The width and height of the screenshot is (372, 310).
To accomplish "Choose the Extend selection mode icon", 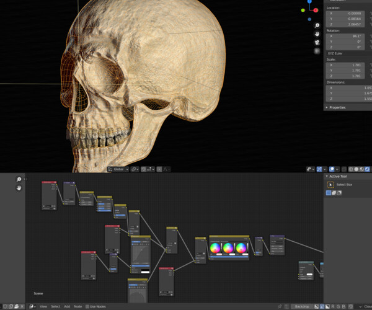I will [x=334, y=193].
